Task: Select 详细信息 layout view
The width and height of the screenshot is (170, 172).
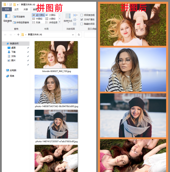Action: (51, 22)
